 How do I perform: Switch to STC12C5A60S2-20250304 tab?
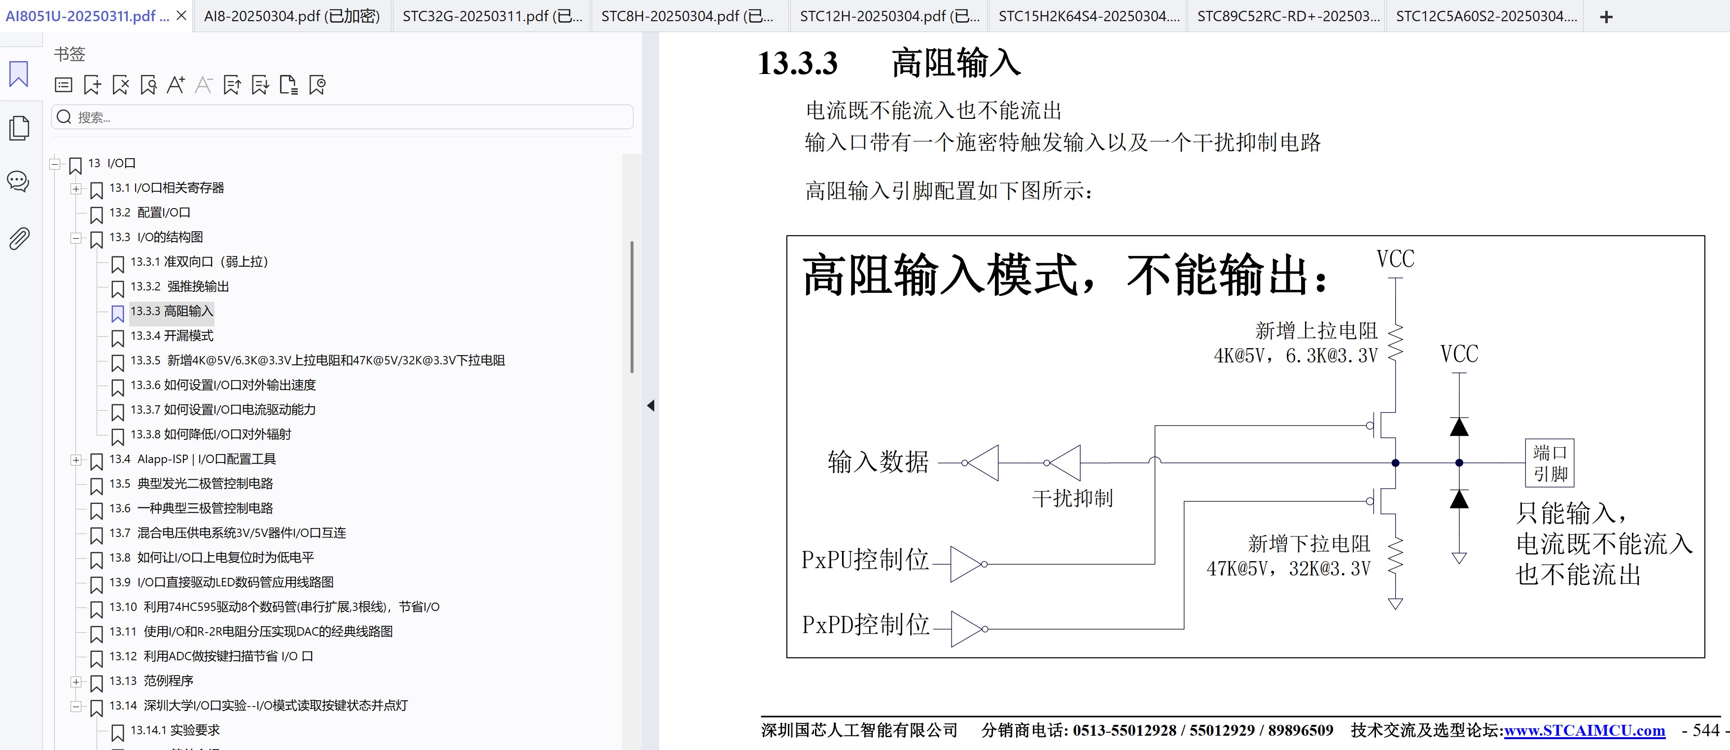tap(1486, 16)
